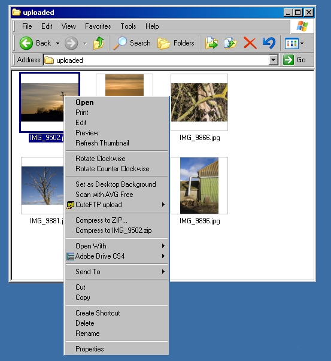Open the Send To submenu

[x=117, y=272]
